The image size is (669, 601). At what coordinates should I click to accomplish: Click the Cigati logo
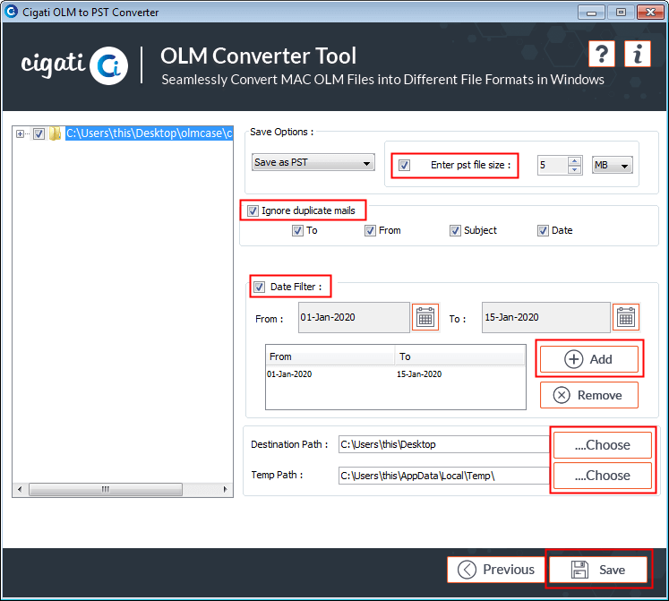pos(74,65)
